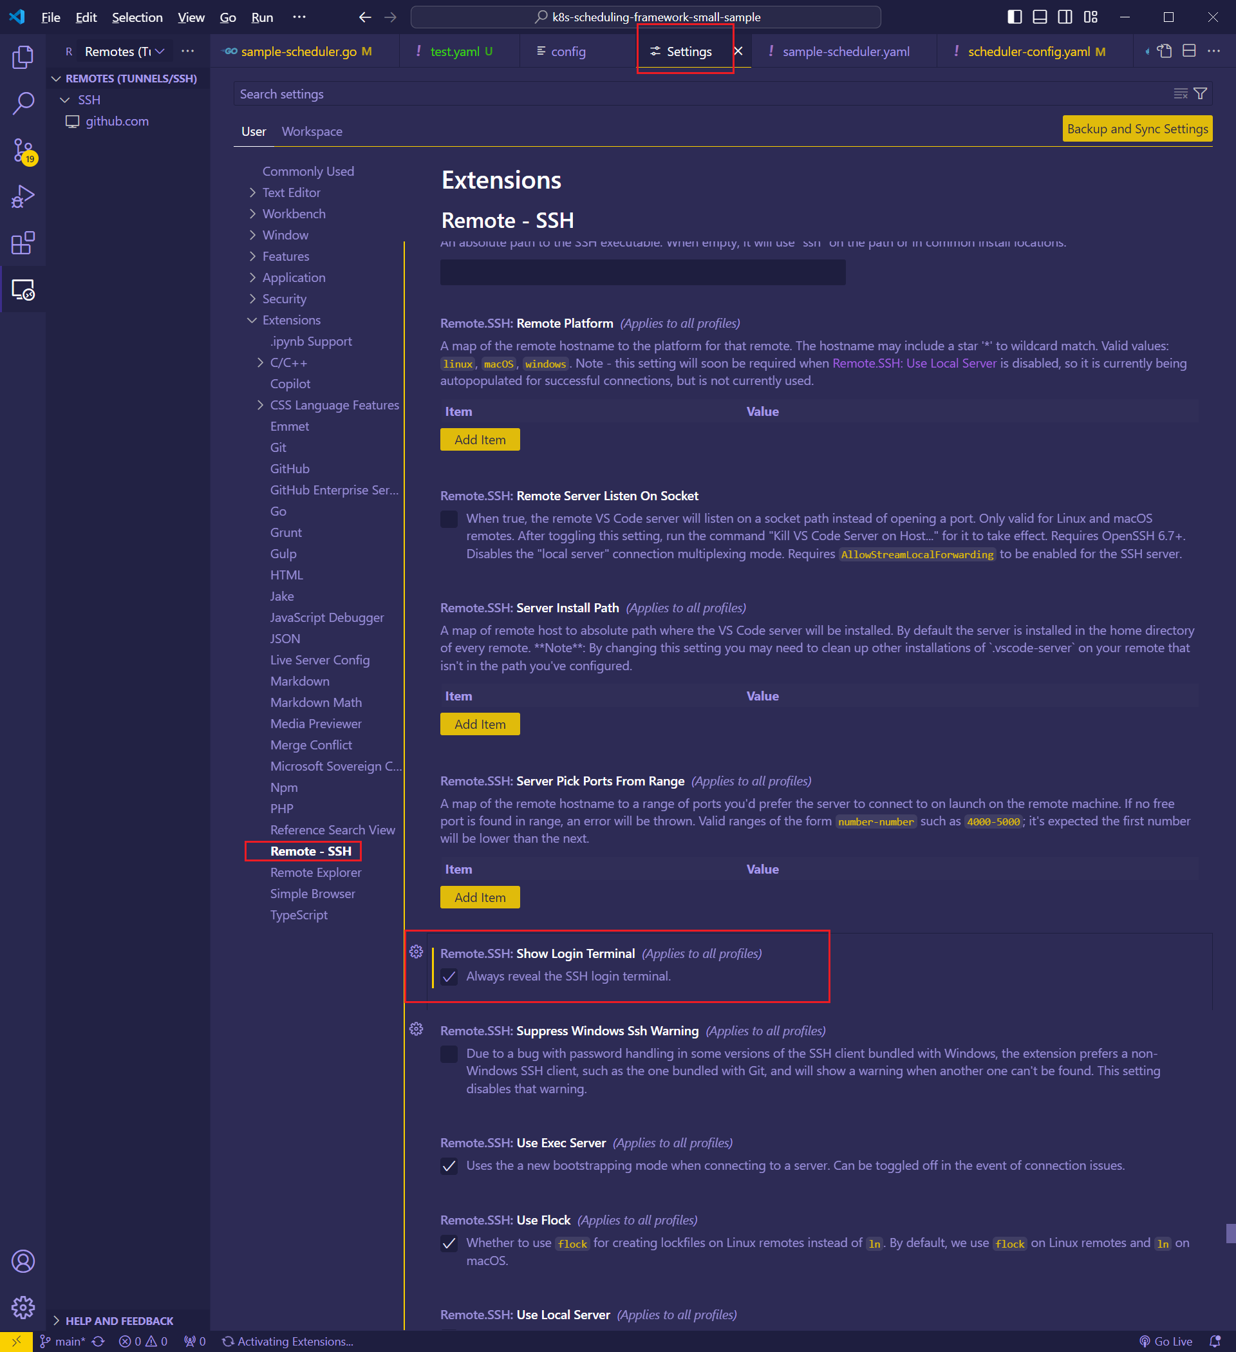Open the Search view icon
1236x1352 pixels.
(23, 103)
